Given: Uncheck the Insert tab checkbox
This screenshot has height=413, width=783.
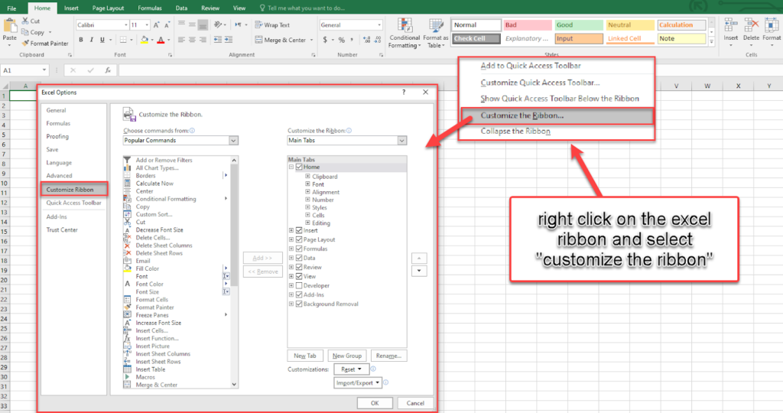Looking at the screenshot, I should pyautogui.click(x=299, y=230).
